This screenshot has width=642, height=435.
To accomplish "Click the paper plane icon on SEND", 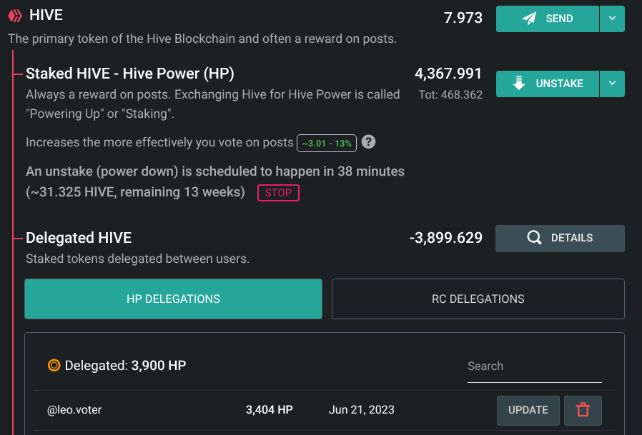I will [529, 19].
